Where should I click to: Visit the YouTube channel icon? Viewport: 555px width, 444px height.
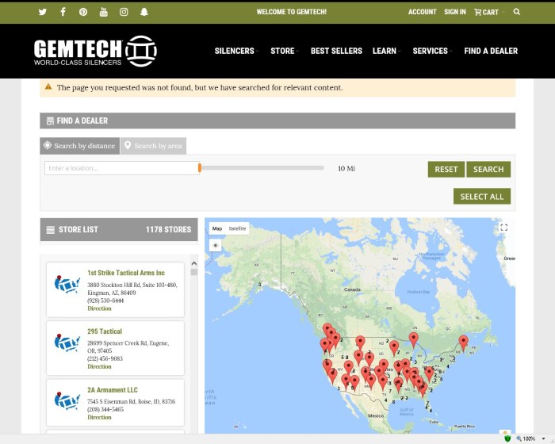coord(104,12)
